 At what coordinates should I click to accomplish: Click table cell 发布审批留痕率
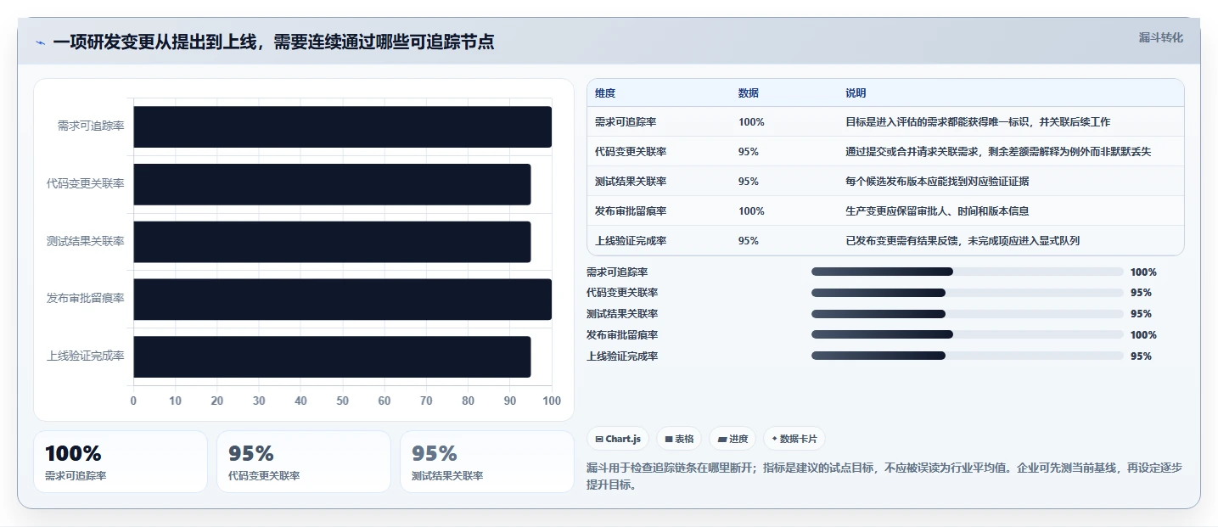[x=631, y=211]
